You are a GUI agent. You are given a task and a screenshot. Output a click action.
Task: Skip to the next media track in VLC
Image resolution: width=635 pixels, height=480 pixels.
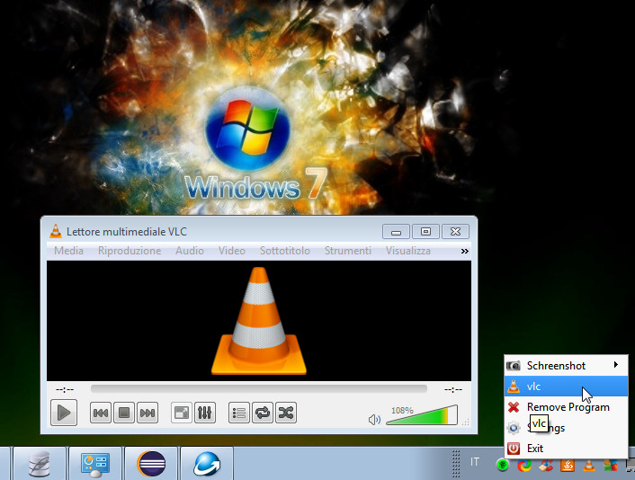pyautogui.click(x=148, y=413)
